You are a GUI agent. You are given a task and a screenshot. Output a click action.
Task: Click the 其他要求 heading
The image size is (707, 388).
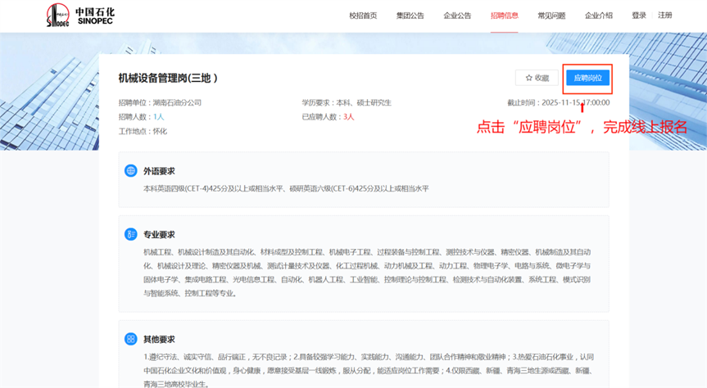(x=159, y=340)
